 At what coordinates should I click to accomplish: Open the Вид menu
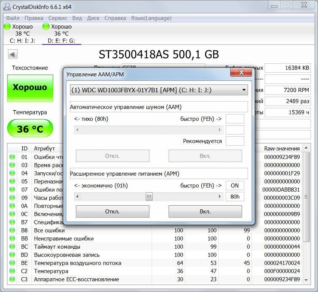click(x=77, y=18)
